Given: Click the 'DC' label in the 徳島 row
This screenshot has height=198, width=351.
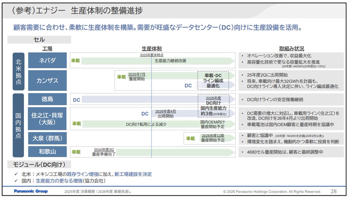Looking at the screenshot, I should 76,100.
